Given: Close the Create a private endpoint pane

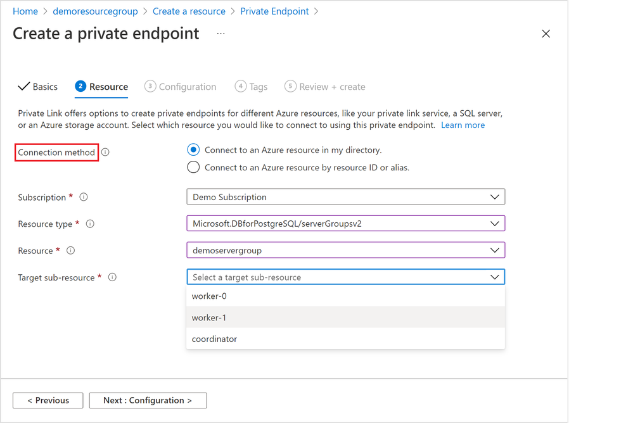Looking at the screenshot, I should click(546, 34).
